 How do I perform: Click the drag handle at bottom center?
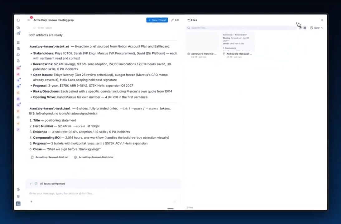[x=170, y=208]
